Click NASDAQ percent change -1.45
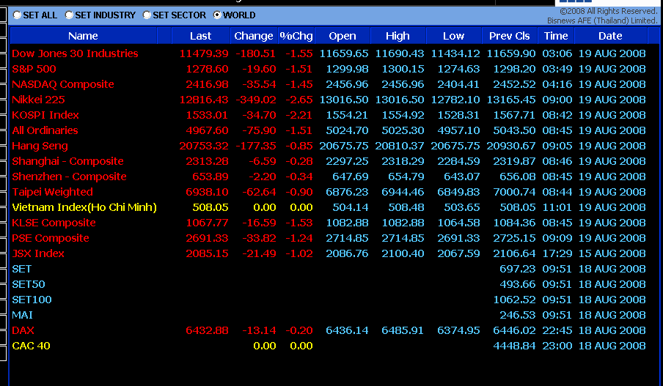 pos(299,84)
